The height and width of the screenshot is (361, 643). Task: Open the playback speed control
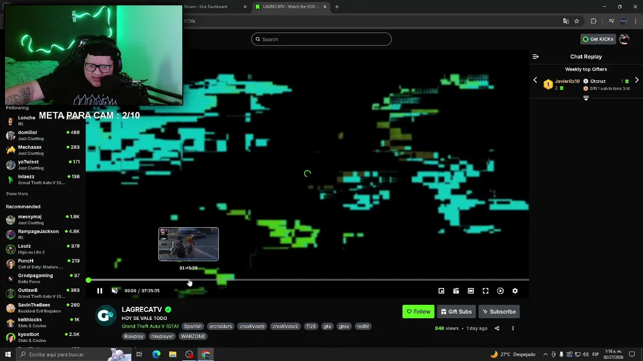[x=500, y=291]
